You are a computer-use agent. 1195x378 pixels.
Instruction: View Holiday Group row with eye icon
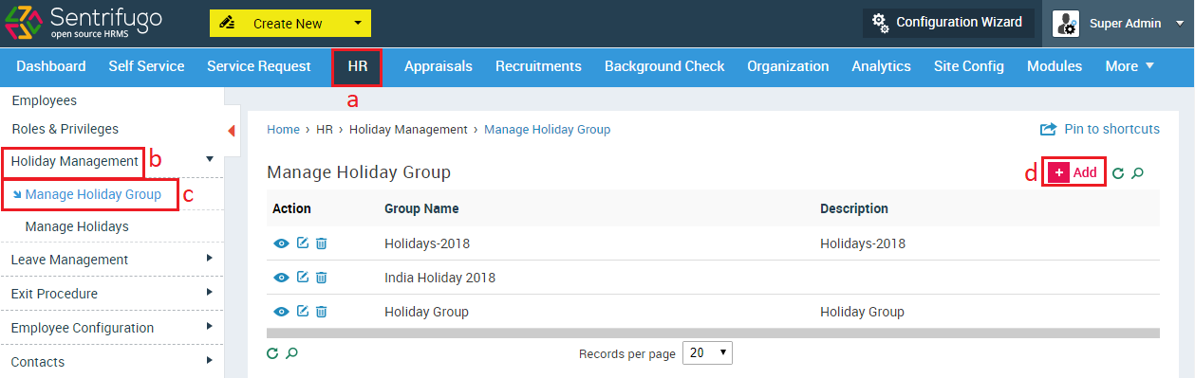tap(281, 312)
